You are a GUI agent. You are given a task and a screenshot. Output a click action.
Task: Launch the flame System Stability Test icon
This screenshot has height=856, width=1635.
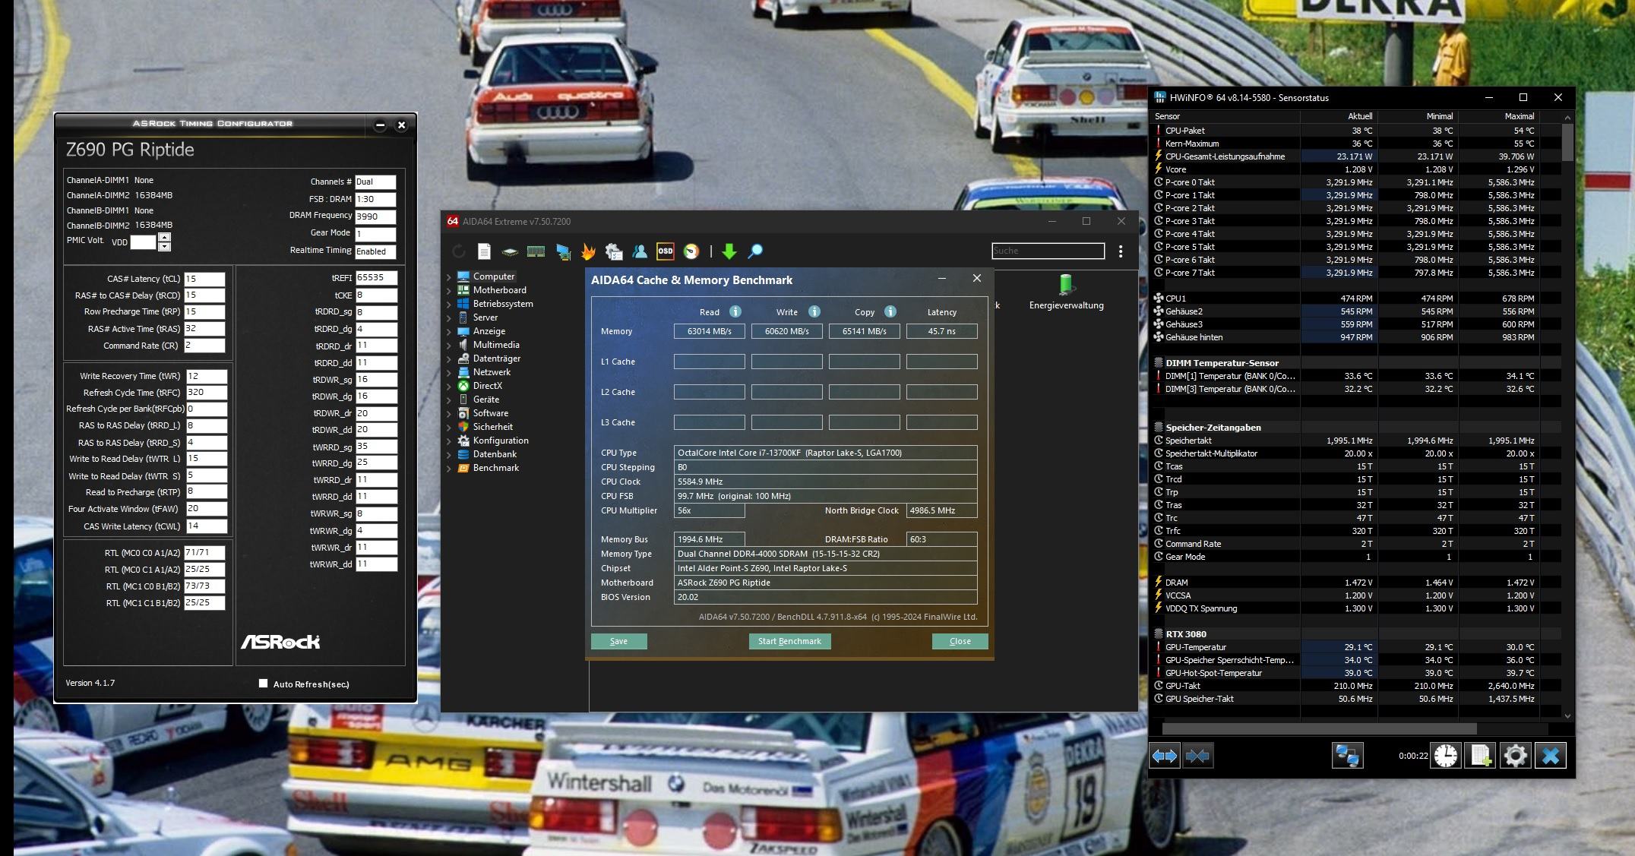[588, 251]
